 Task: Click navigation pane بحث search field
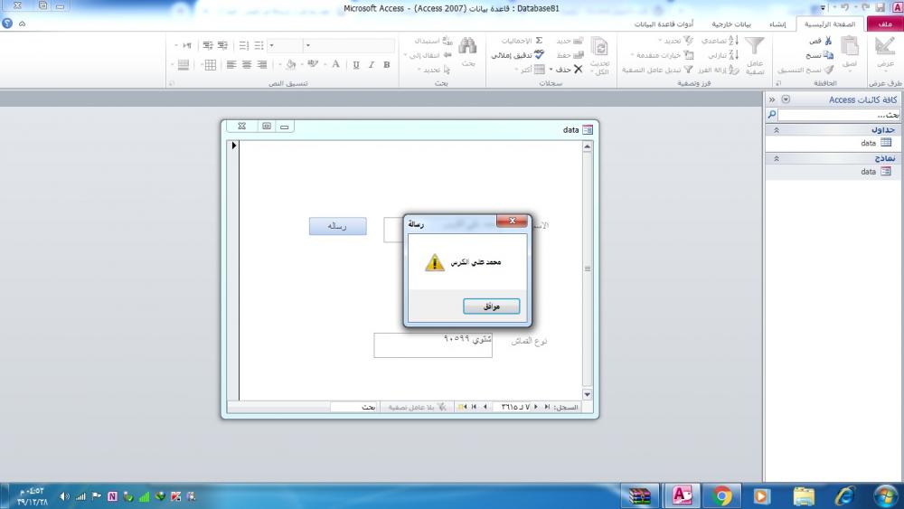coord(838,115)
